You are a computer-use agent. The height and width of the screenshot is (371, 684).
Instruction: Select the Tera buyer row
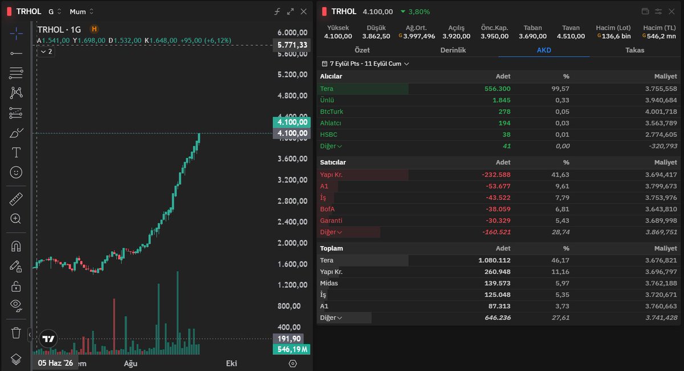tap(499, 89)
